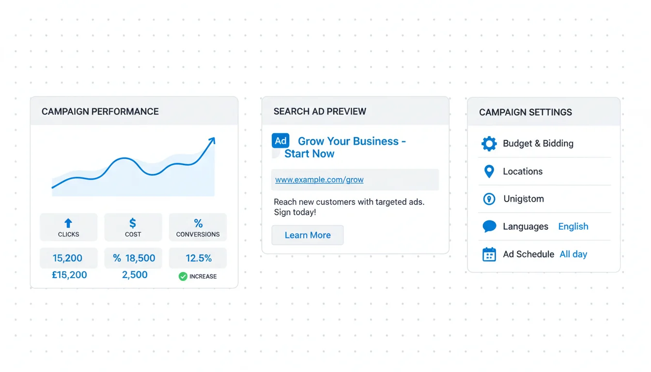This screenshot has height=372, width=651.
Task: Click the green Increase checkmark icon
Action: [x=183, y=277]
